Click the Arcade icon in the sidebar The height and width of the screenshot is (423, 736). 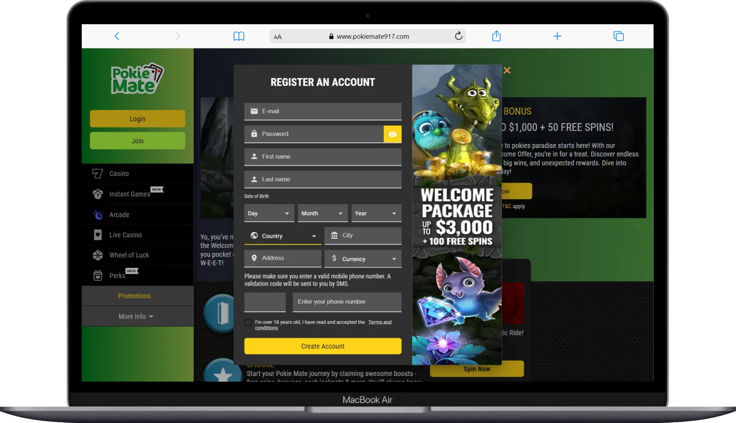pos(98,215)
